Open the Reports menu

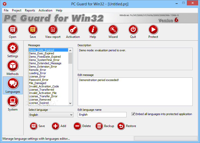pos(30,10)
